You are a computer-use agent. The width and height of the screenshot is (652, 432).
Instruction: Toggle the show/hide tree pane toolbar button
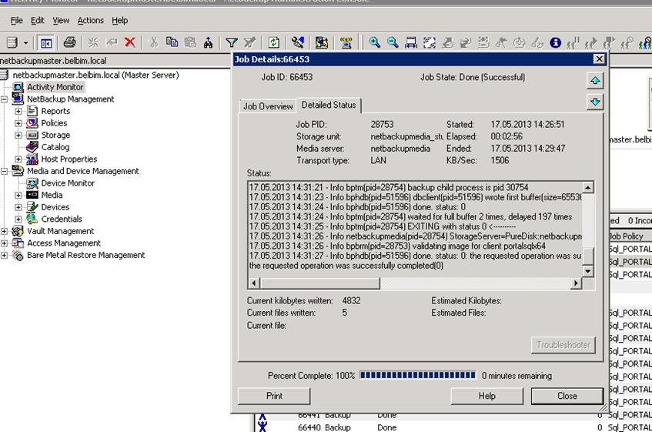(x=46, y=42)
